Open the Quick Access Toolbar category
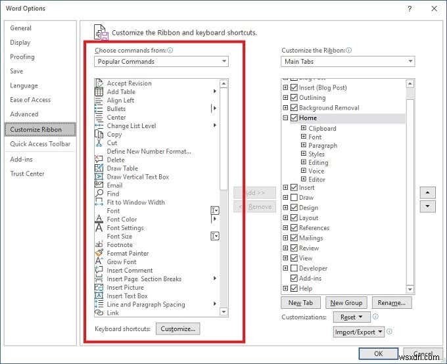 point(40,144)
